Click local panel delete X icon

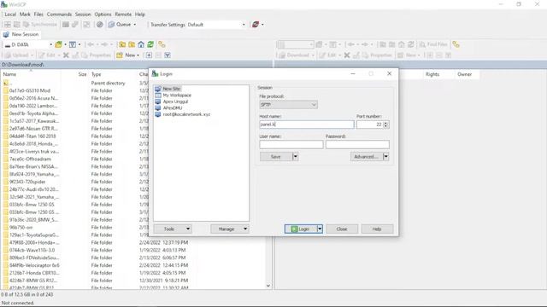coord(66,55)
